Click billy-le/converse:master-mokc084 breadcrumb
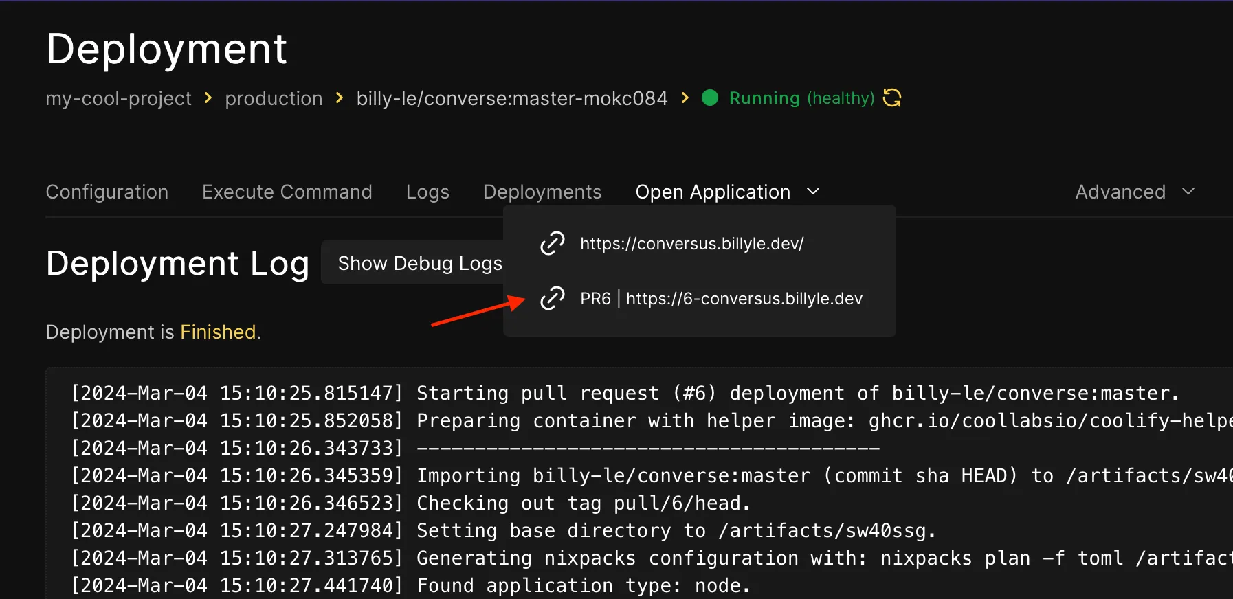1233x599 pixels. coord(512,98)
